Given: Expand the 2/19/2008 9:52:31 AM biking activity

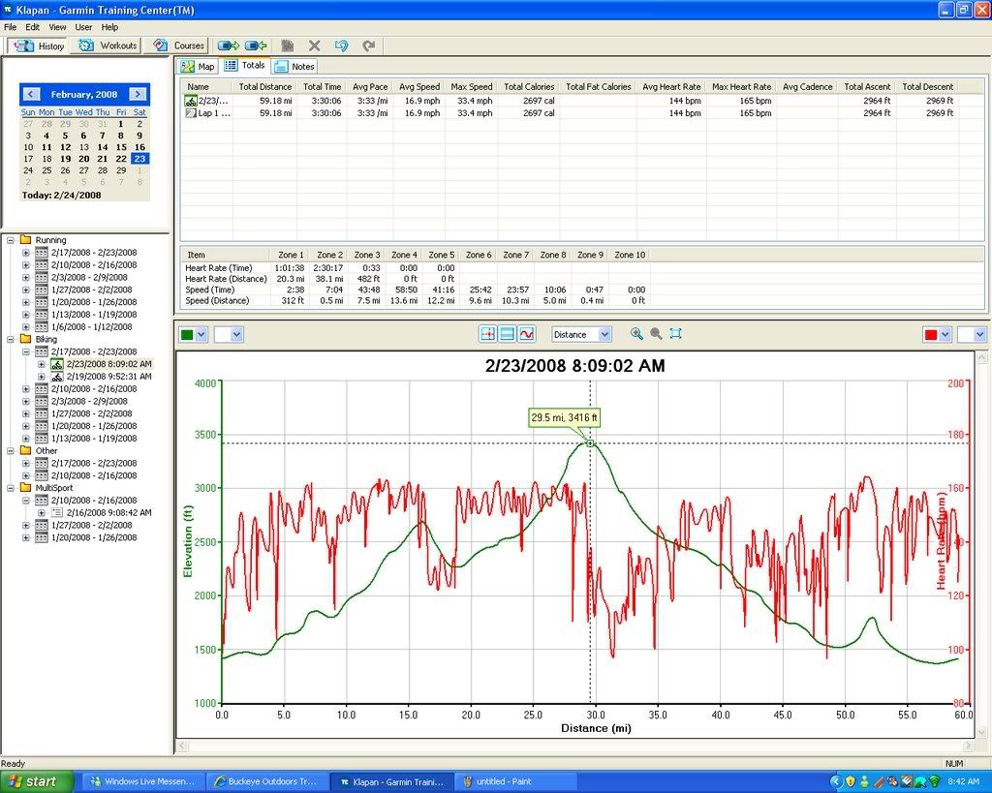Looking at the screenshot, I should coord(41,377).
